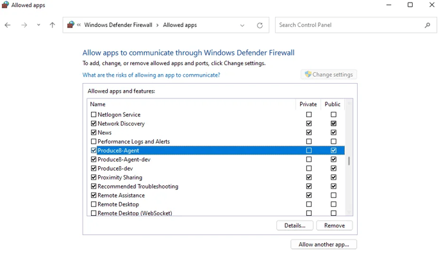The height and width of the screenshot is (253, 441).
Task: Select the Recommended Troubleshooting row text
Action: click(138, 187)
